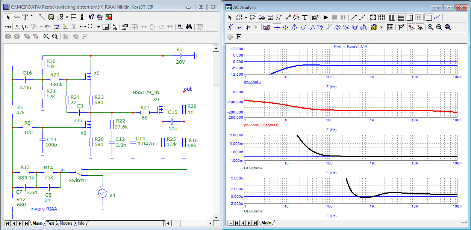The height and width of the screenshot is (230, 471).
Task: Click the Peak cursor function icon
Action: point(294,27)
